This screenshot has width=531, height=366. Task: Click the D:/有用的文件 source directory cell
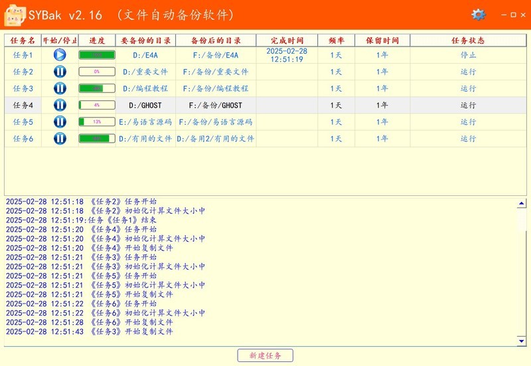(x=145, y=138)
